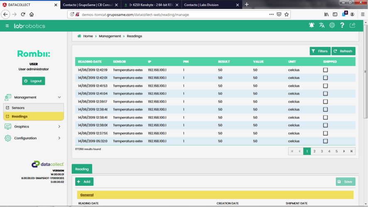Toggle Shipped checkbox for 14/06/2019 12:39:17 reading
The width and height of the screenshot is (368, 207).
[326, 102]
